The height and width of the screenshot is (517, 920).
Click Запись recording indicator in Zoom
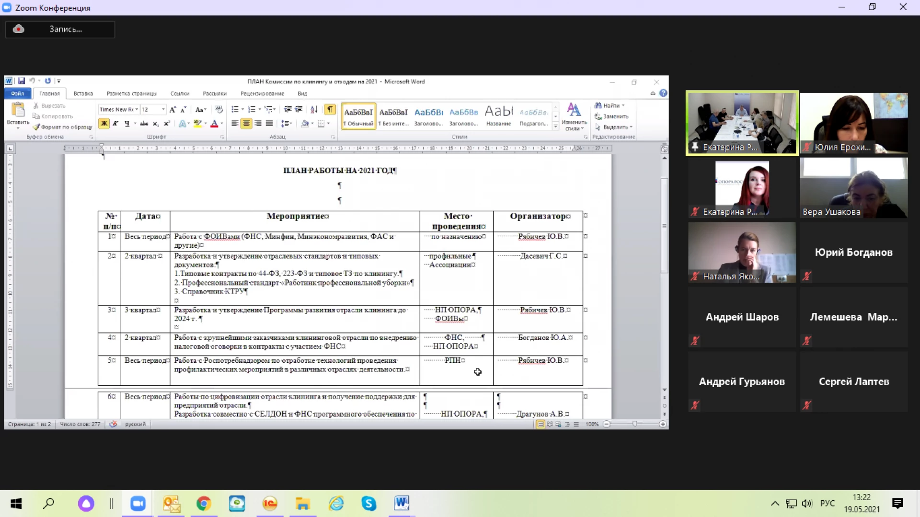(x=60, y=29)
